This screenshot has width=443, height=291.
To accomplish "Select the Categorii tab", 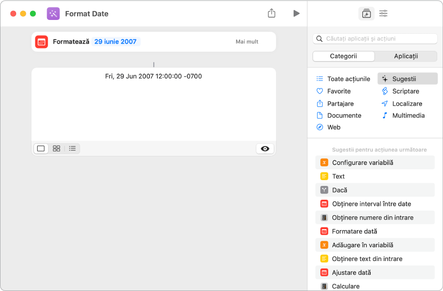I will coord(344,56).
